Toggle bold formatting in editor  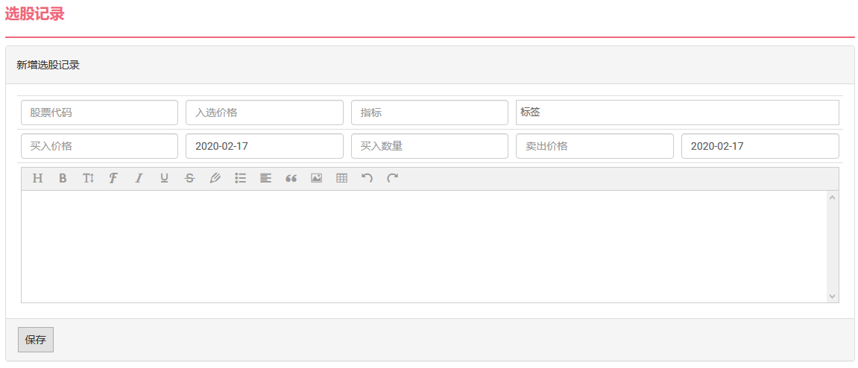tap(63, 178)
